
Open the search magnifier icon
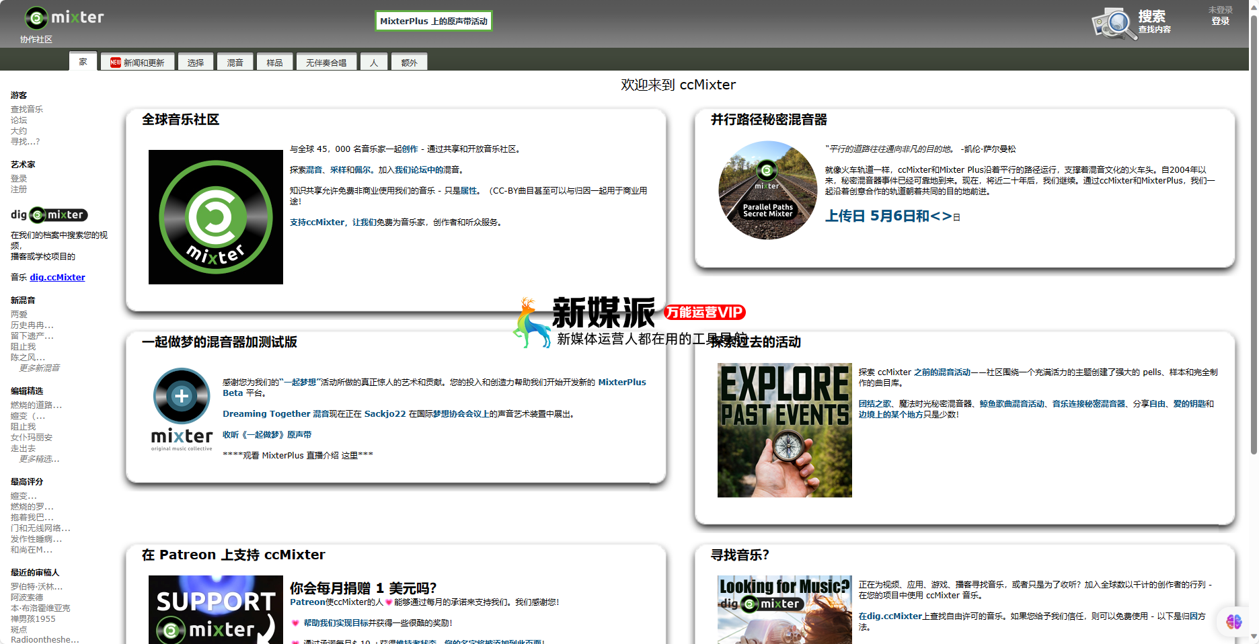(1113, 24)
